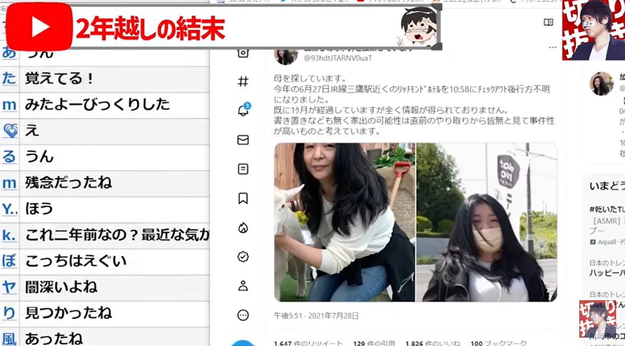Click the red YouTube play logo
The height and width of the screenshot is (346, 625).
pyautogui.click(x=39, y=27)
